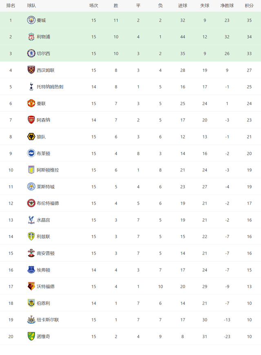Viewport: 261px width, 355px height.
Task: Open the 阿斯顿维拉 team name link
Action: click(x=48, y=170)
